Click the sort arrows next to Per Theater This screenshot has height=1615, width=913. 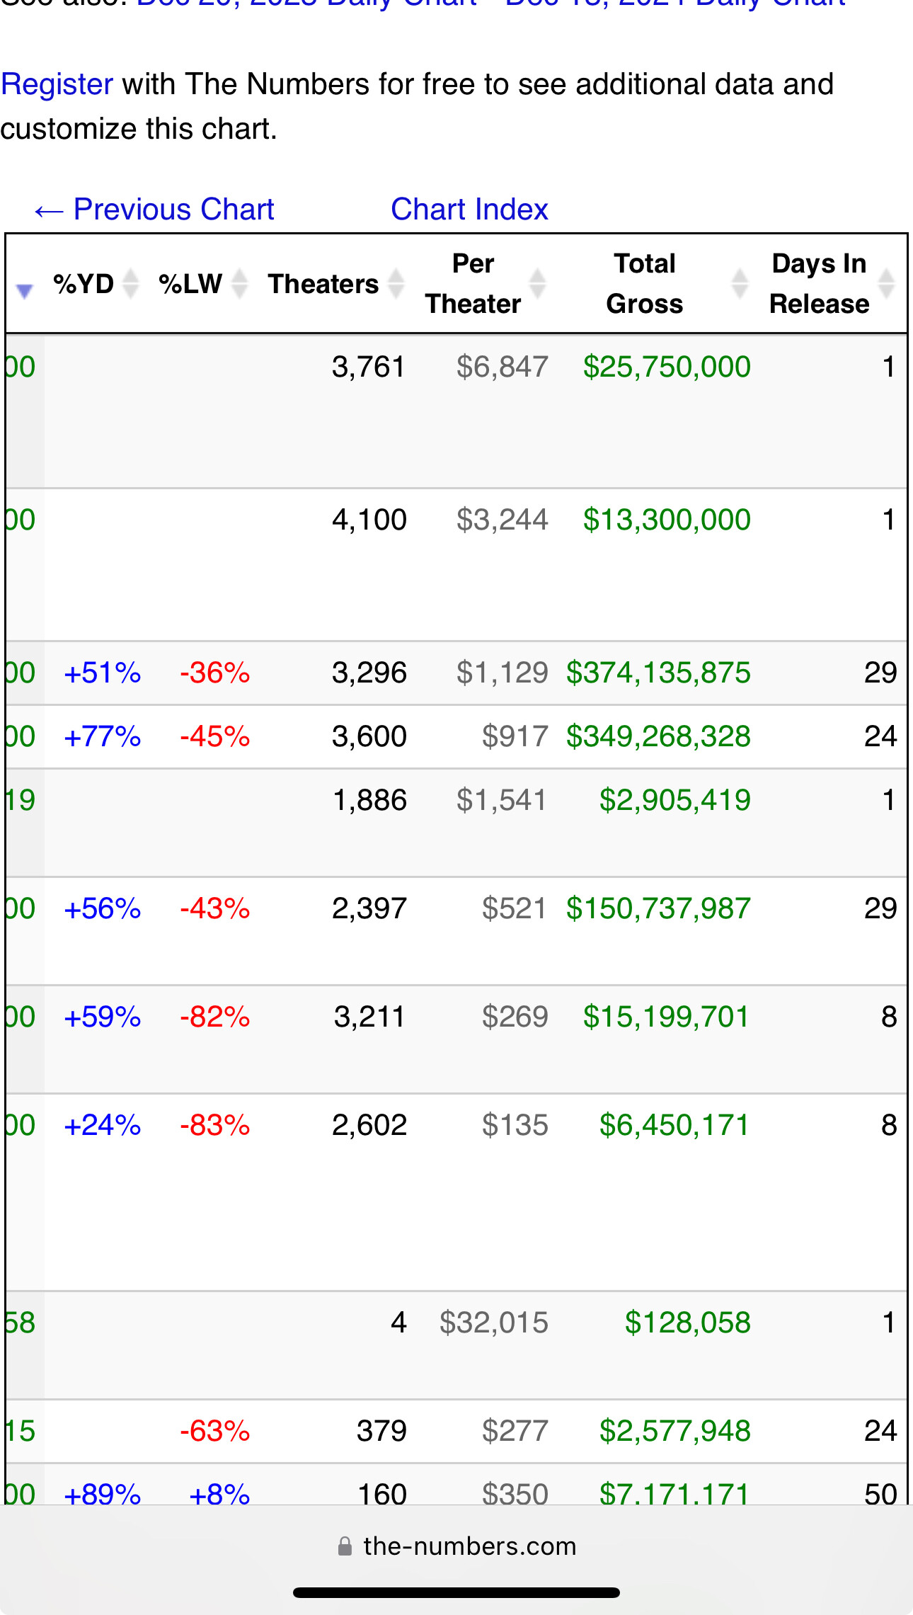click(538, 284)
